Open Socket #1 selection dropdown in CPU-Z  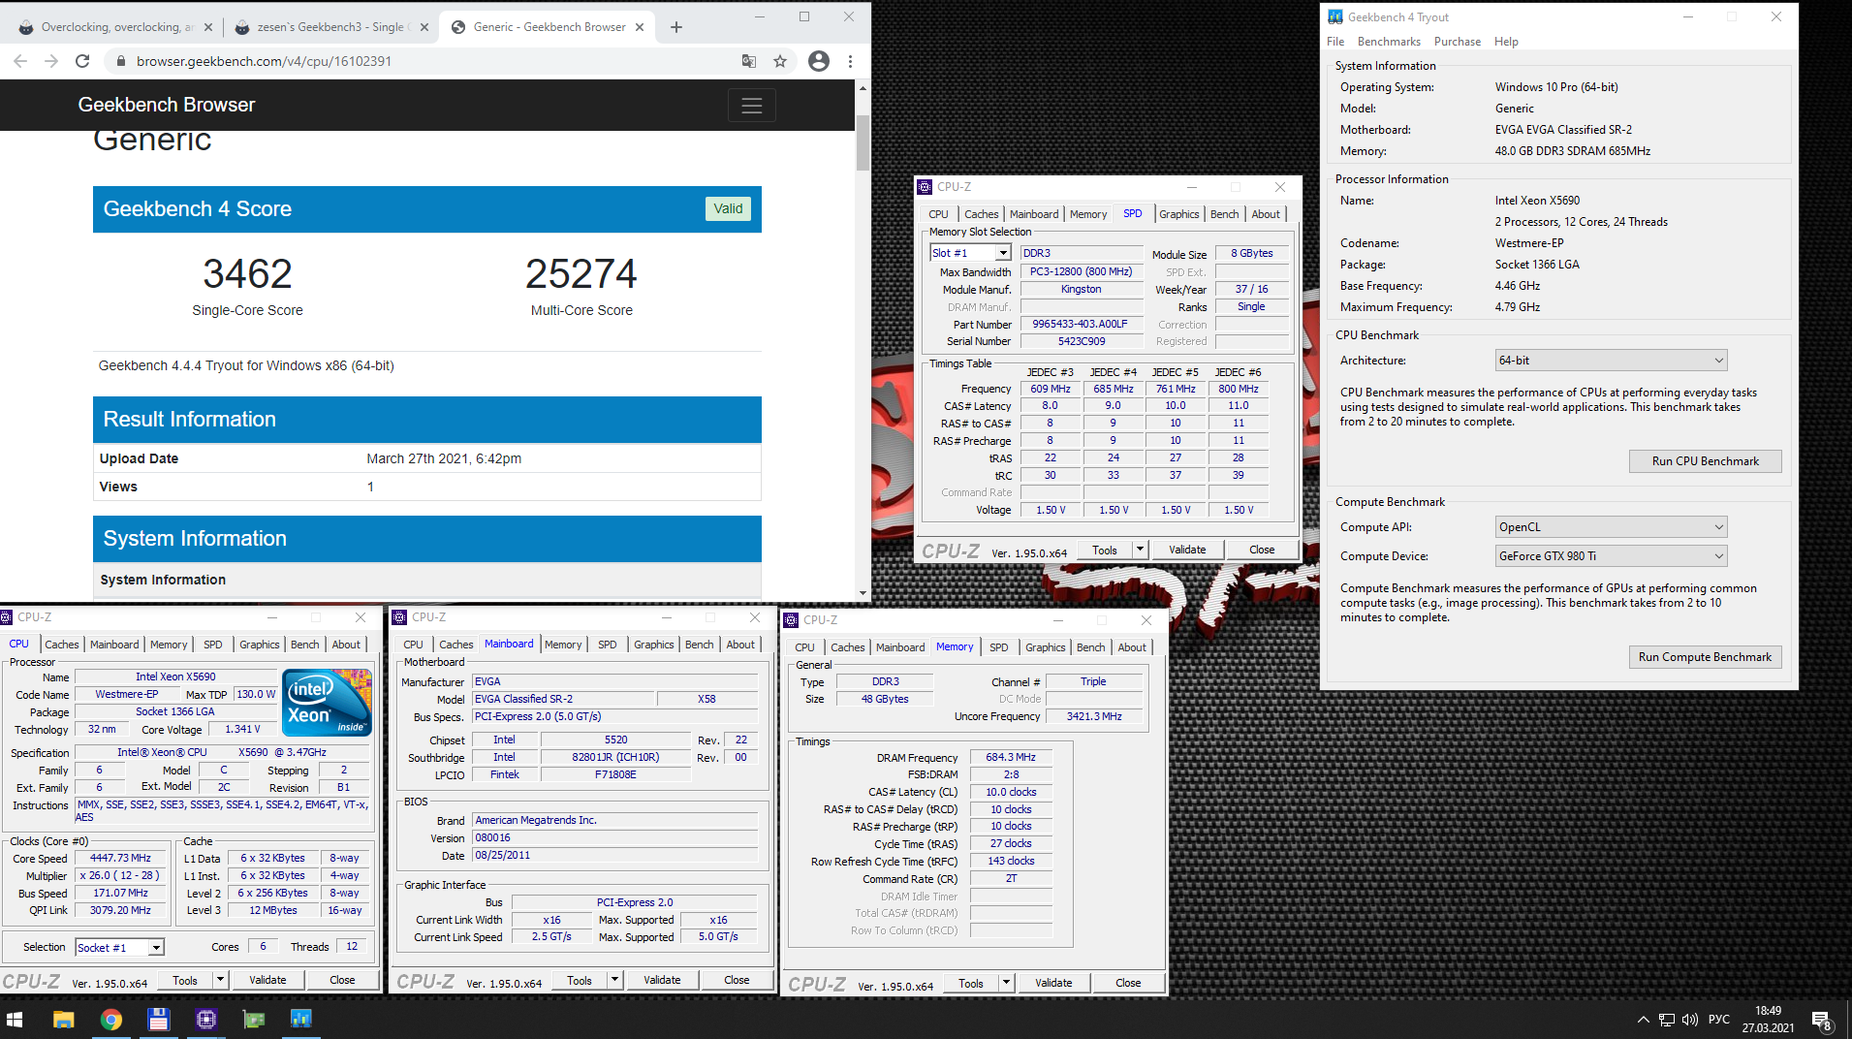tap(156, 948)
